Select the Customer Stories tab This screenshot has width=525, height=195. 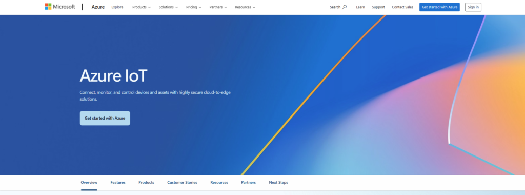pos(182,183)
